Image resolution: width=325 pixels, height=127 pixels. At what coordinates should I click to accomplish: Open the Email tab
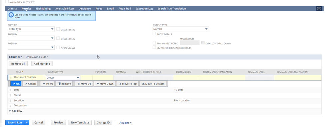click(x=110, y=9)
